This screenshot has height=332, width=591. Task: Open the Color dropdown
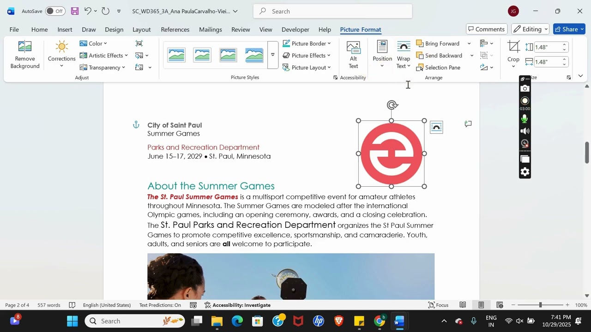coord(93,43)
